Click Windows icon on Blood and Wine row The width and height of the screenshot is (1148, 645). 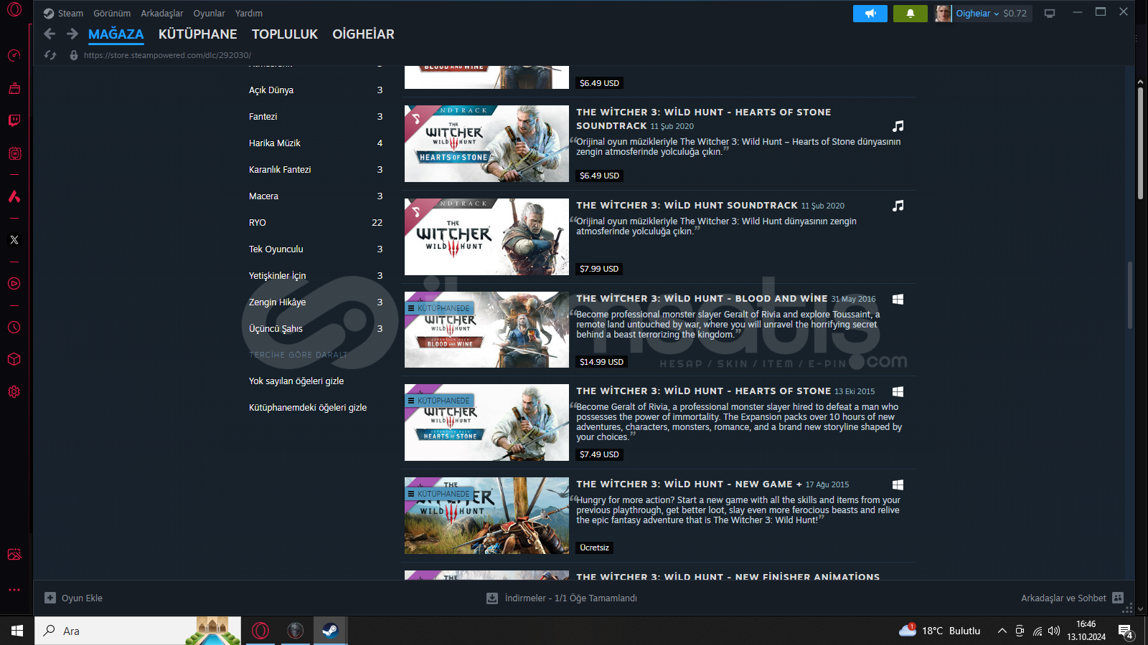[898, 299]
